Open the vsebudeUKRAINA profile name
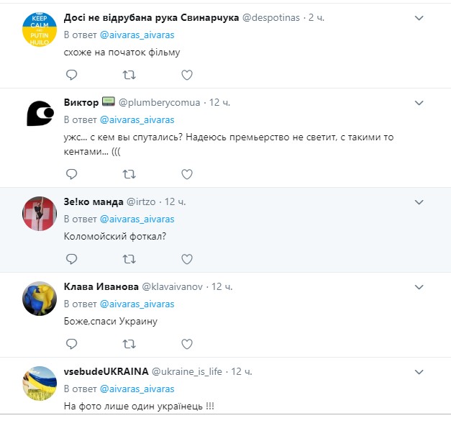The image size is (451, 431). pyautogui.click(x=105, y=371)
